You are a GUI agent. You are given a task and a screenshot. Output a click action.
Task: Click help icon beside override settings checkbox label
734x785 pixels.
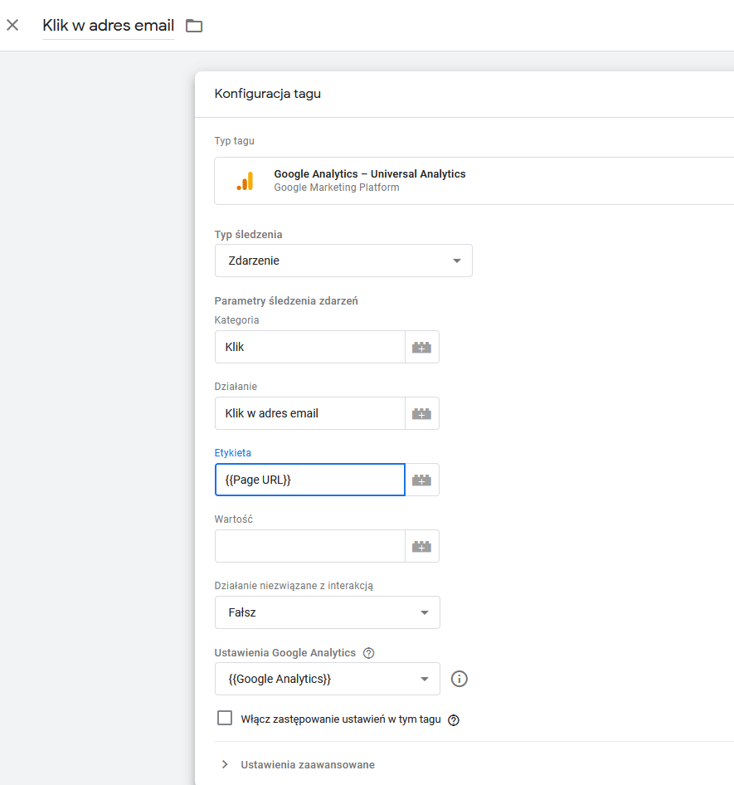[454, 720]
